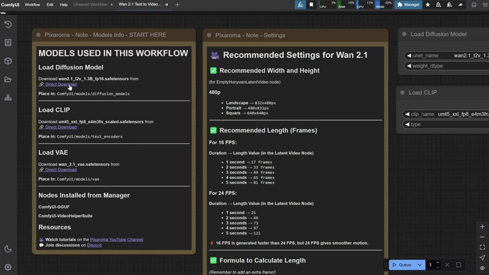Image resolution: width=489 pixels, height=275 pixels.
Task: Toggle link visibility eye icon
Action: pos(482,268)
